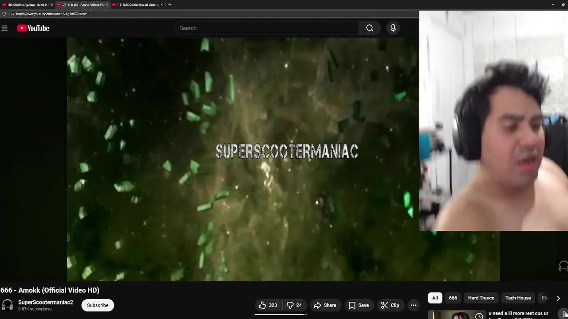Select the 666 filter chip
Image resolution: width=568 pixels, height=319 pixels.
point(453,298)
